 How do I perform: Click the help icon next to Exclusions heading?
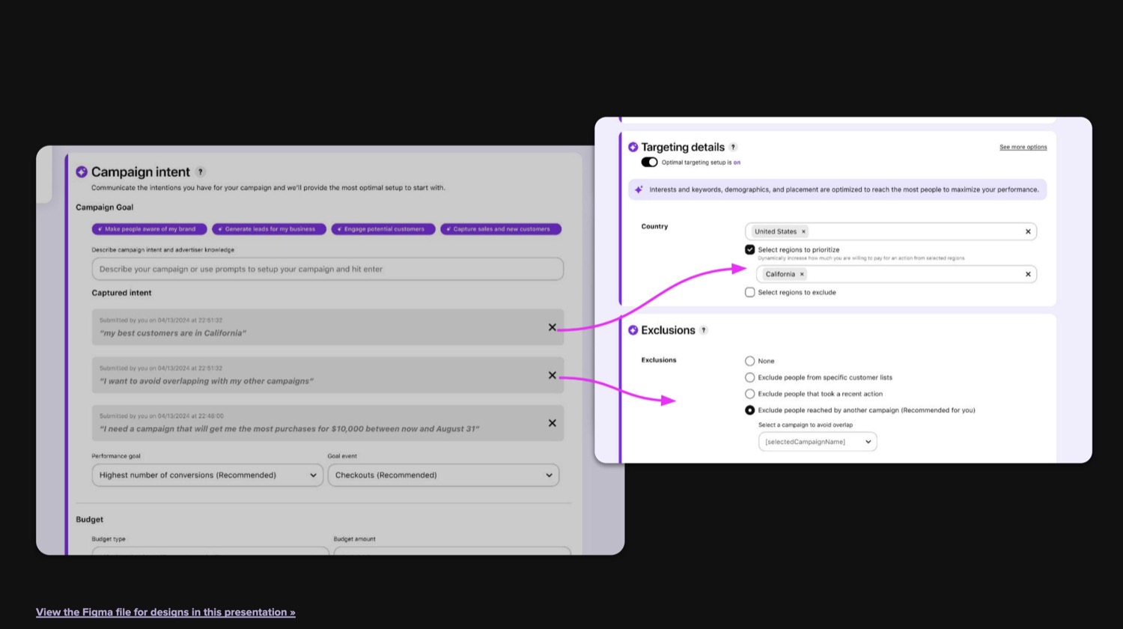704,330
